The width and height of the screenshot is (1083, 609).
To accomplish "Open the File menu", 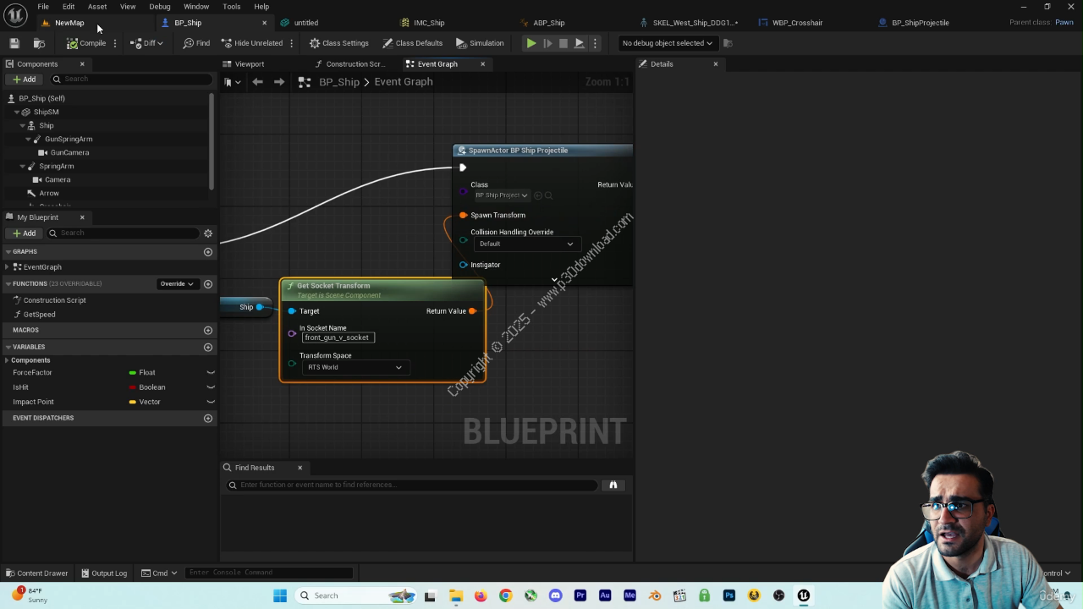I will click(43, 7).
